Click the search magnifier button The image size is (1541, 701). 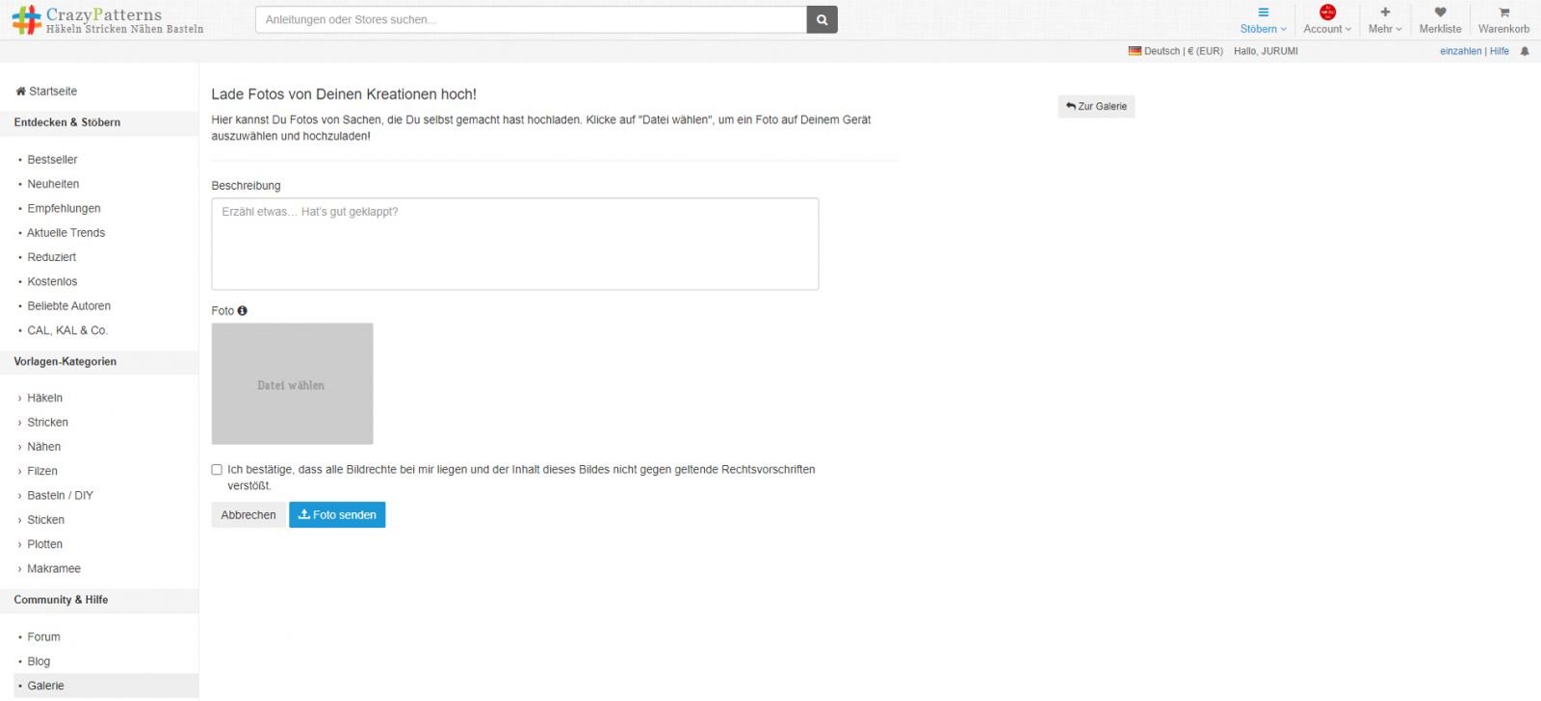click(x=822, y=19)
